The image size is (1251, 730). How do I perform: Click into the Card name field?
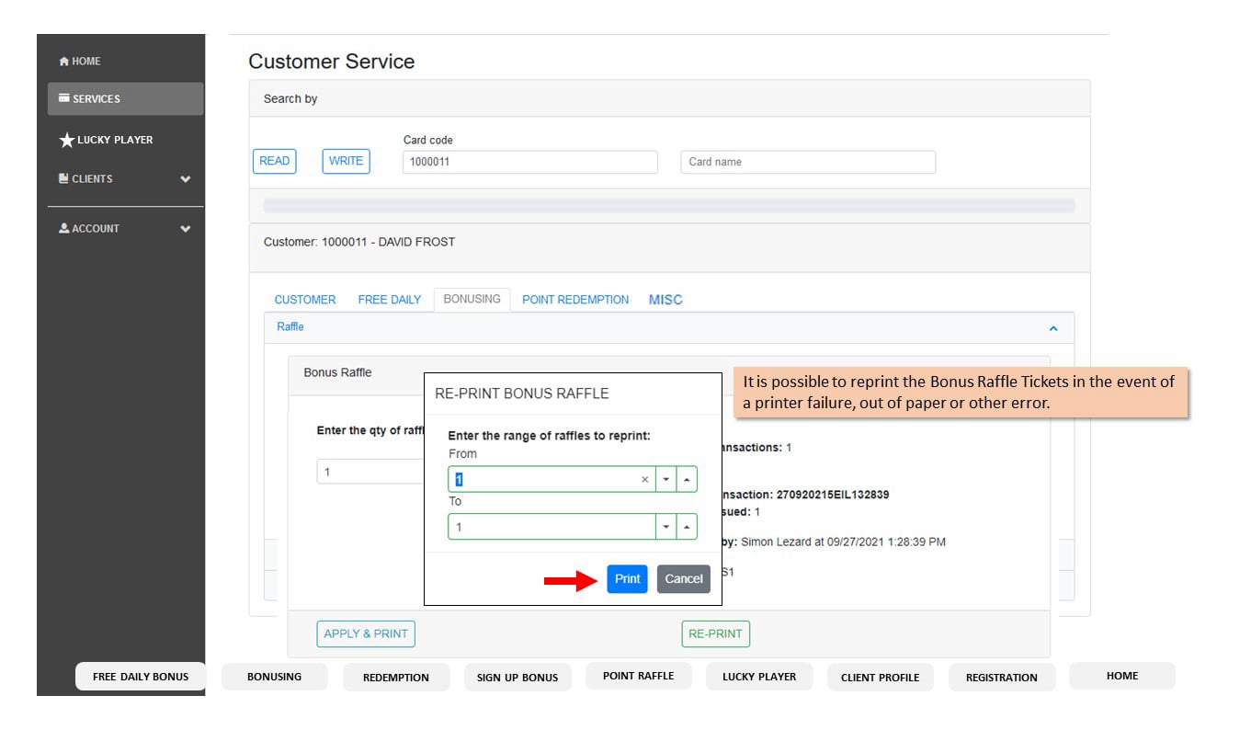coord(808,162)
